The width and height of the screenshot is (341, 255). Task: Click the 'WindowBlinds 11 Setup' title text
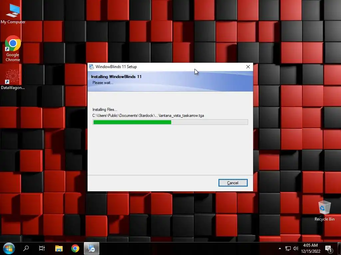coord(116,67)
